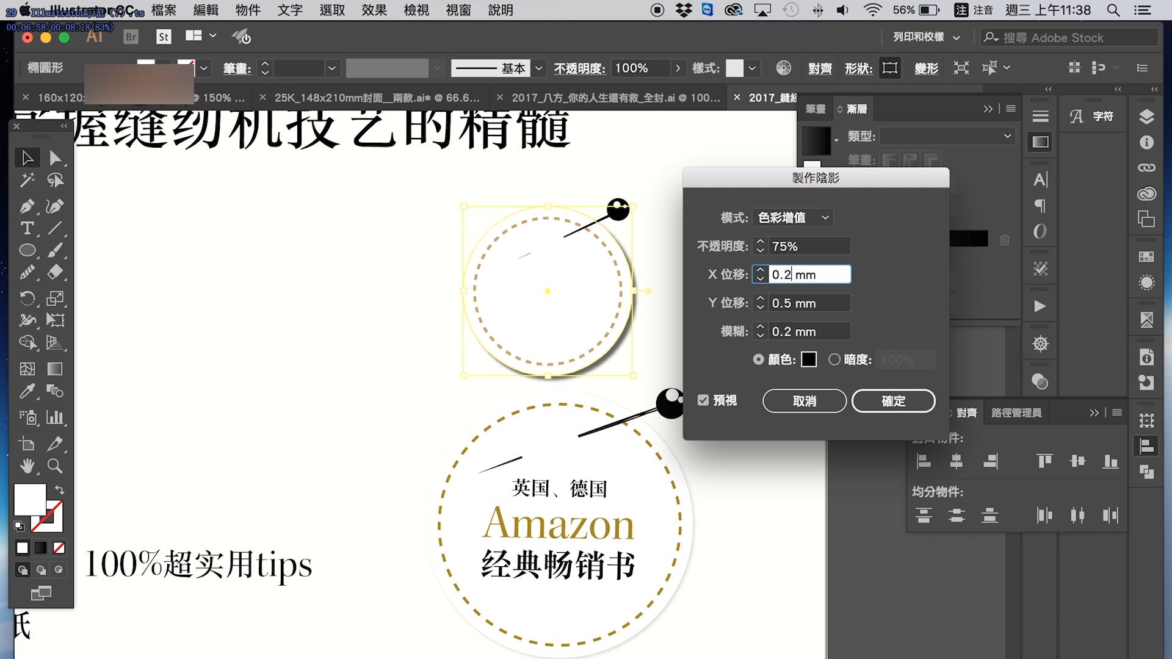This screenshot has width=1172, height=659.
Task: Click the gradient preview swatch
Action: pyautogui.click(x=816, y=141)
